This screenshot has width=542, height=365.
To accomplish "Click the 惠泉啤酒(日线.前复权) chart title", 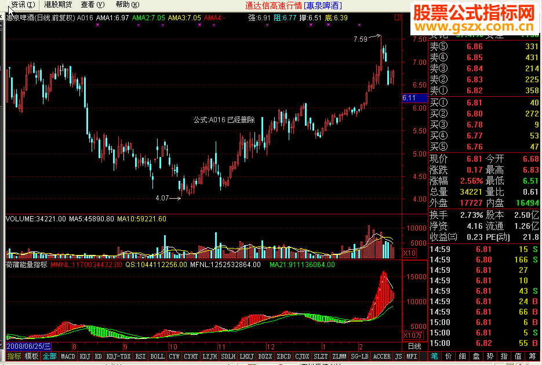I will 41,18.
